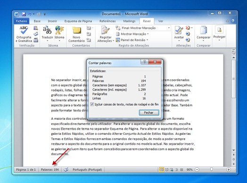Click Mostrar Marcação page icon
247x183 pixels.
[117, 34]
